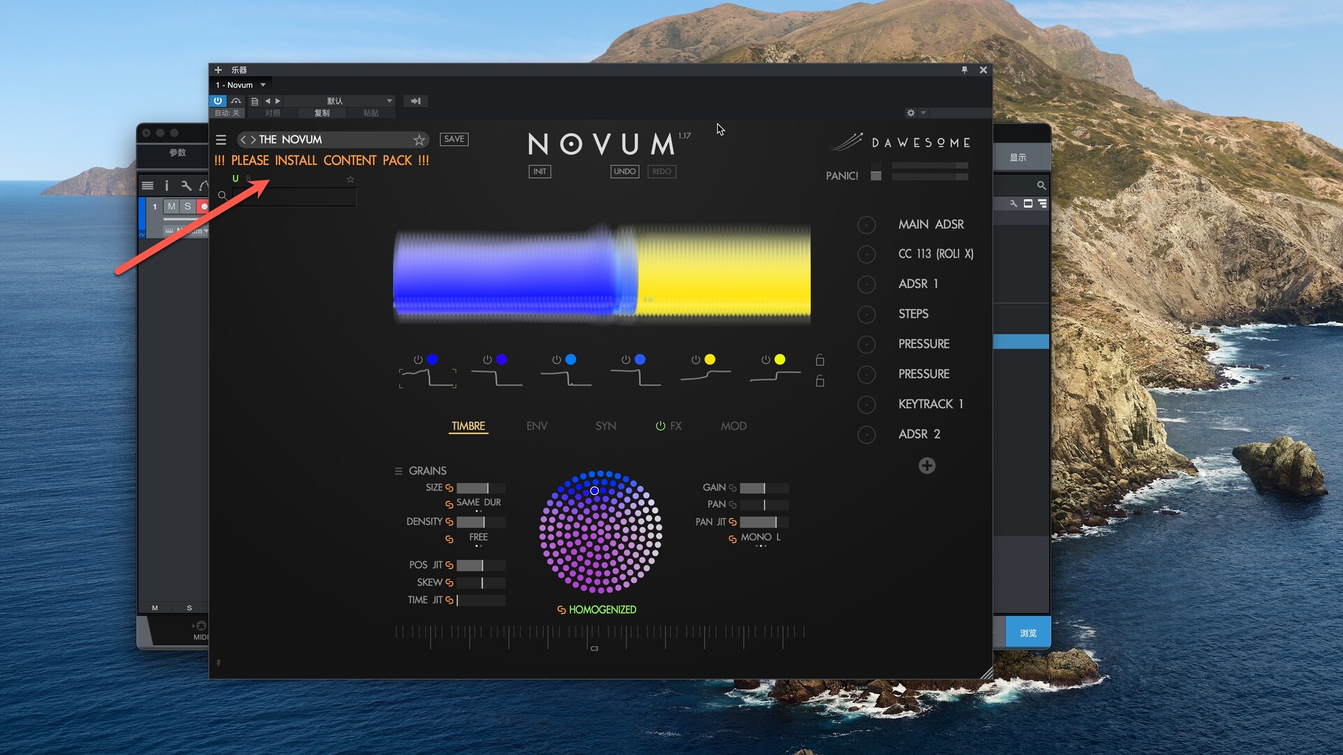This screenshot has width=1343, height=755.
Task: Add a new modulator with plus icon
Action: 927,466
